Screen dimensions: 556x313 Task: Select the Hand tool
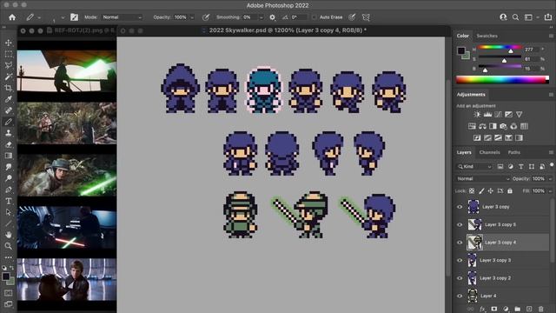[x=9, y=235]
